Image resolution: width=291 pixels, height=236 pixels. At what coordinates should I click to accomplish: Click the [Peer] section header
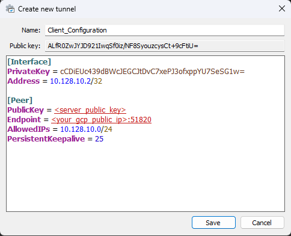pyautogui.click(x=20, y=101)
